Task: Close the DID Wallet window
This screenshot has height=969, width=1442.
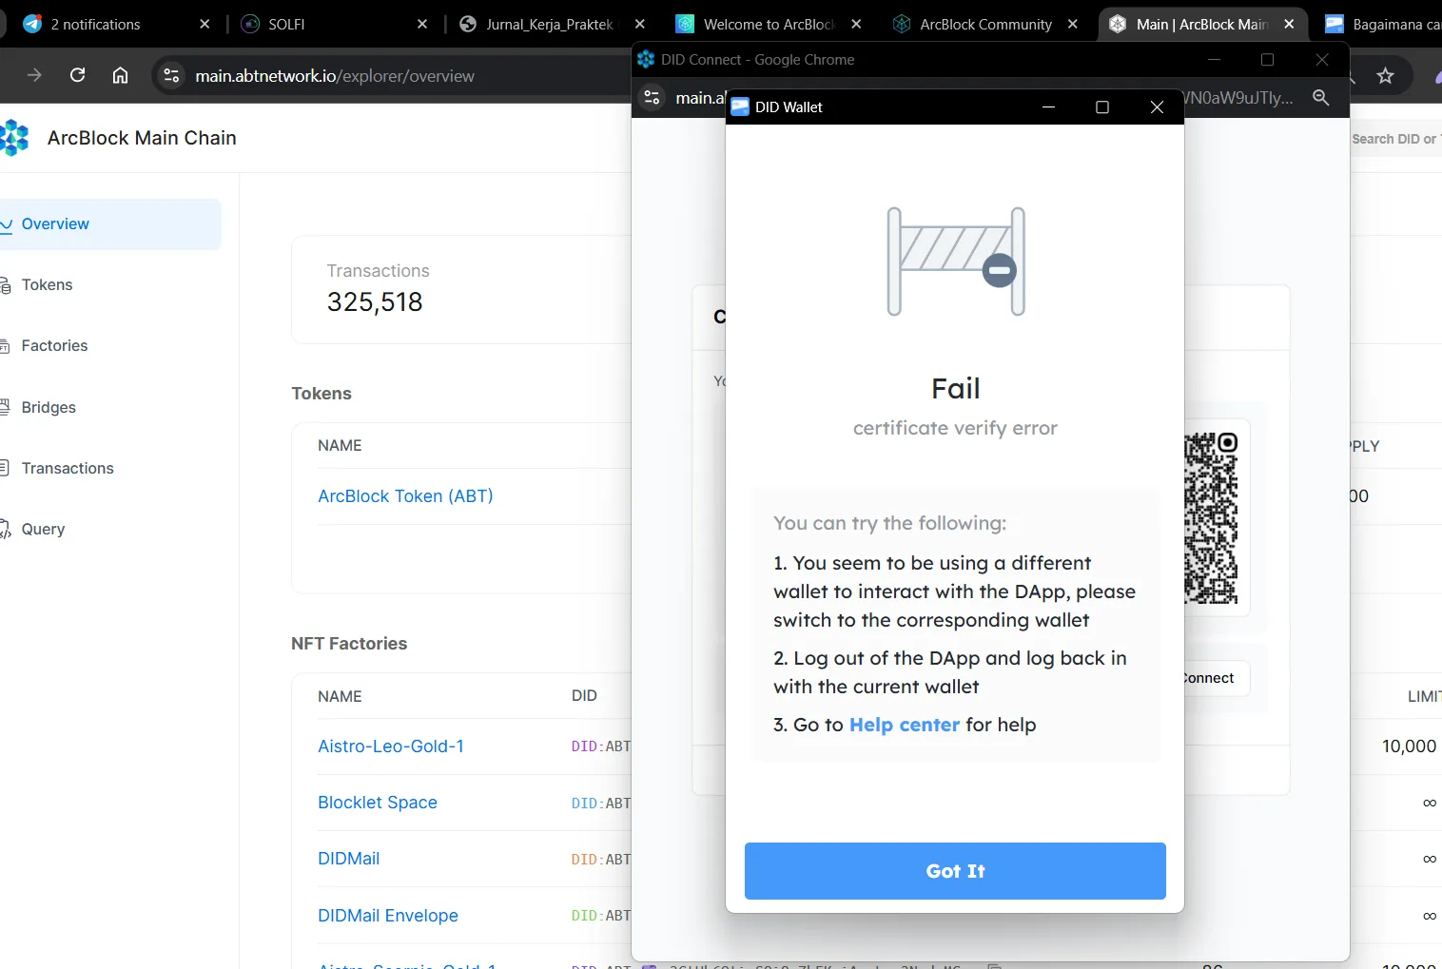Action: point(1157,107)
